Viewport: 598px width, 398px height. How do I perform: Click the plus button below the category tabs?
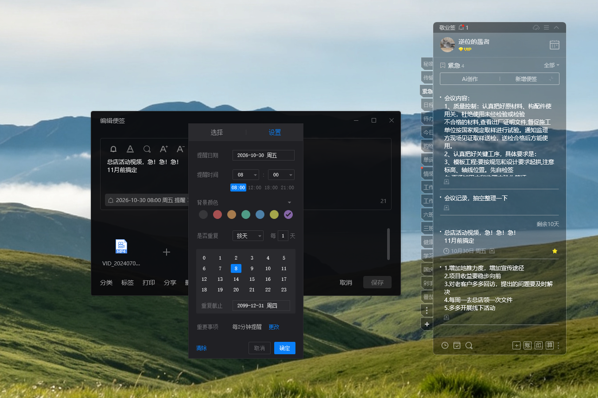pos(427,324)
